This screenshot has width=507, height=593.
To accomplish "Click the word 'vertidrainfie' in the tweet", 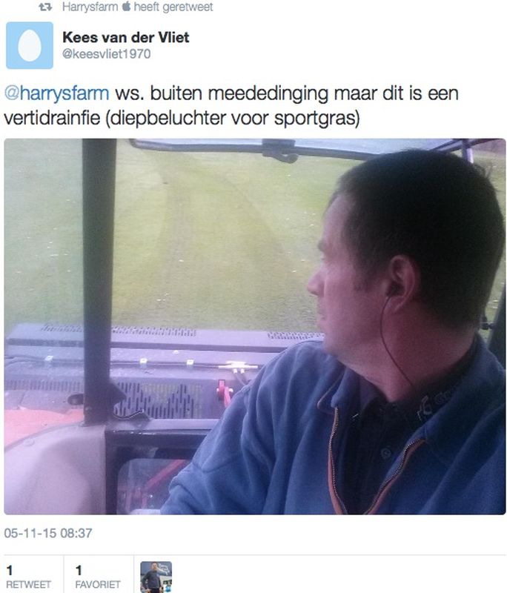I will point(52,118).
